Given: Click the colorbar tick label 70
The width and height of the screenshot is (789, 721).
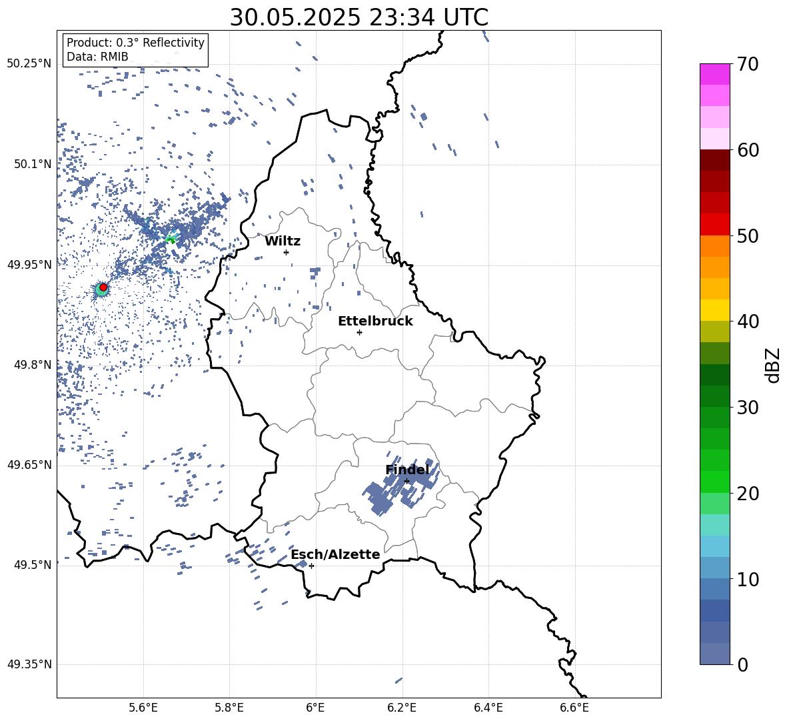Looking at the screenshot, I should 748,64.
